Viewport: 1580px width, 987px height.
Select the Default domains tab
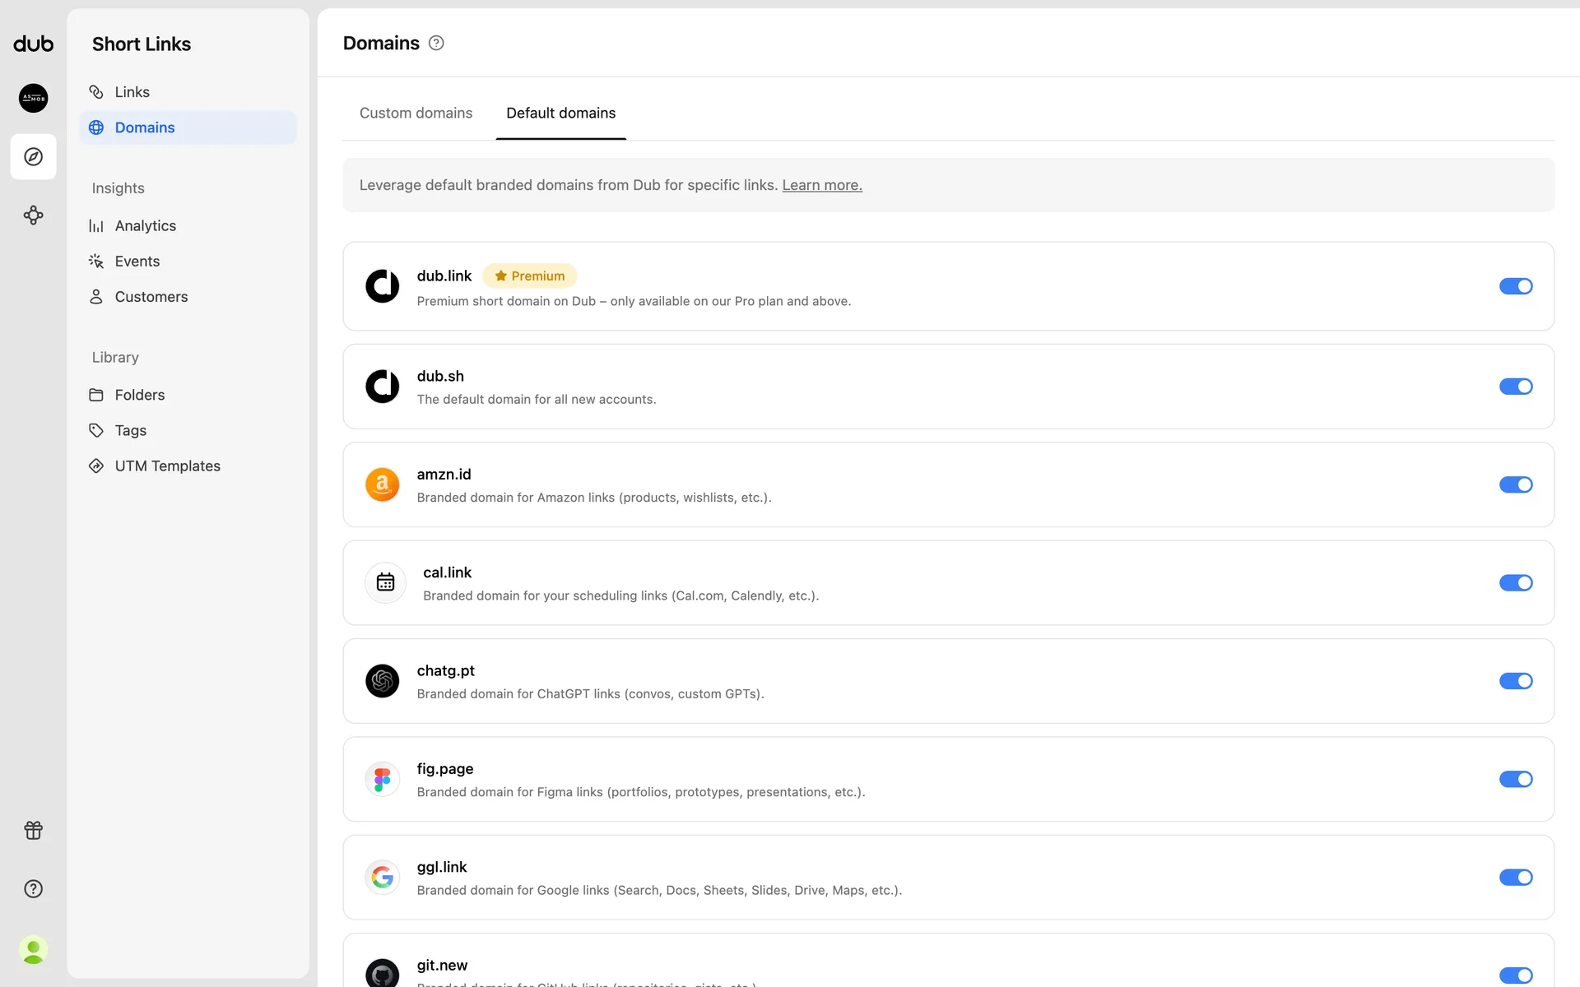[560, 114]
